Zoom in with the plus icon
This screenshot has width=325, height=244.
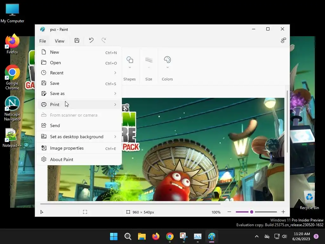coord(283,212)
